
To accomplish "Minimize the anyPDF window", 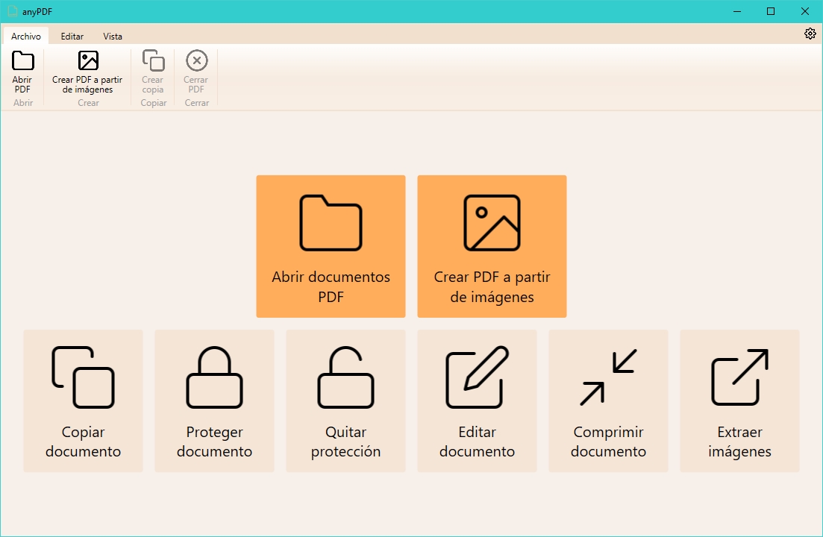I will [737, 11].
